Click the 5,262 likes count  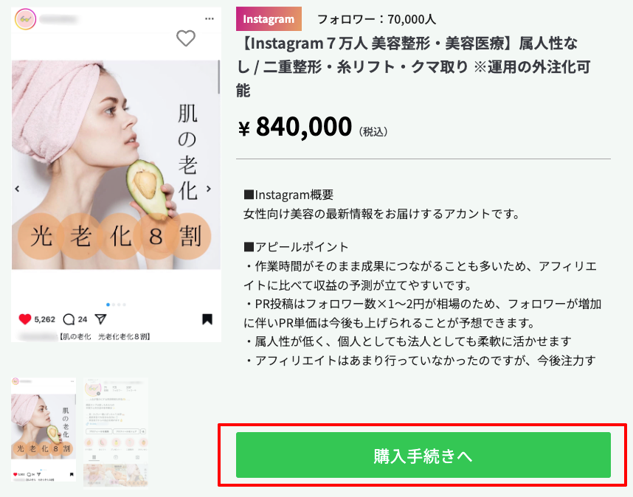(45, 318)
